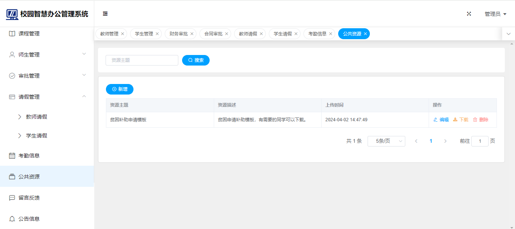
Task: Open 考勤信息 from the sidebar
Action: (x=29, y=156)
